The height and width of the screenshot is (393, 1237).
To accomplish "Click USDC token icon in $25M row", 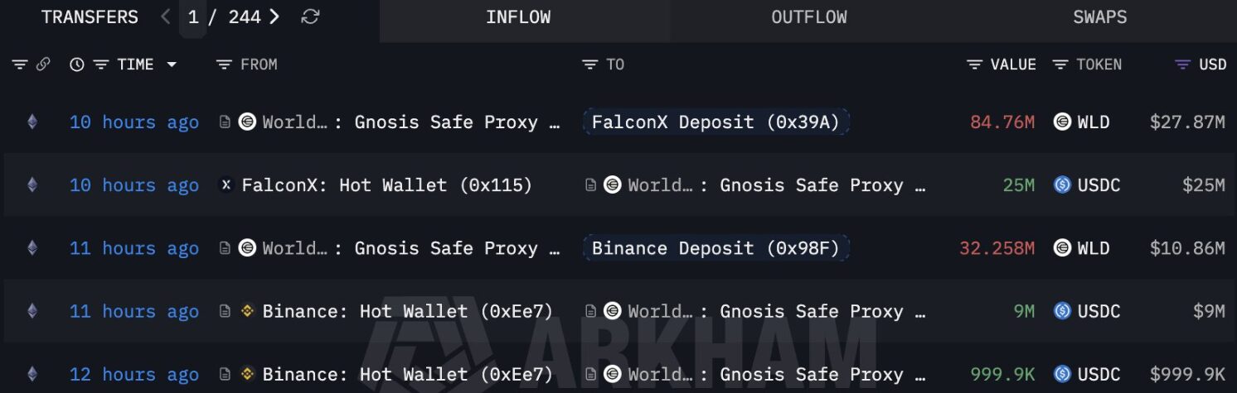I will pyautogui.click(x=1062, y=185).
